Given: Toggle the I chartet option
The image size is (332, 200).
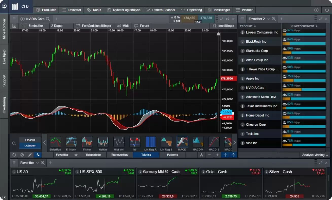Looking at the screenshot, I should [30, 140].
